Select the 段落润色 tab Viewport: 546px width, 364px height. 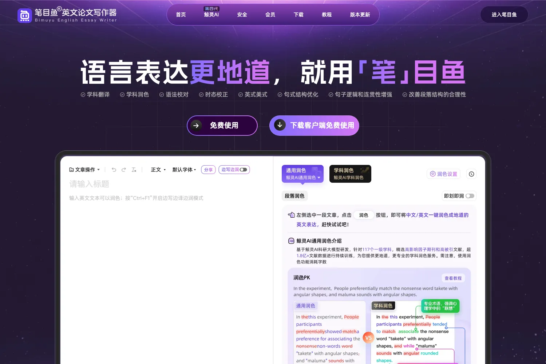[294, 196]
